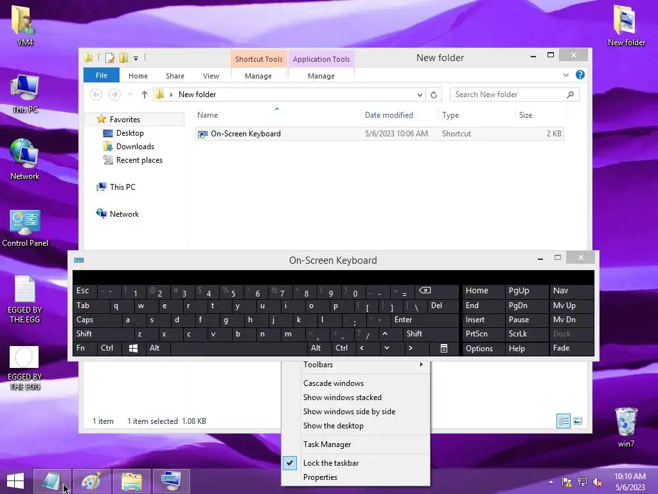
Task: Toggle the Fn key on keyboard
Action: [x=85, y=348]
